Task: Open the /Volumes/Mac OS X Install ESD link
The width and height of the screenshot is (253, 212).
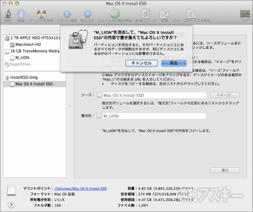Action: click(x=81, y=188)
